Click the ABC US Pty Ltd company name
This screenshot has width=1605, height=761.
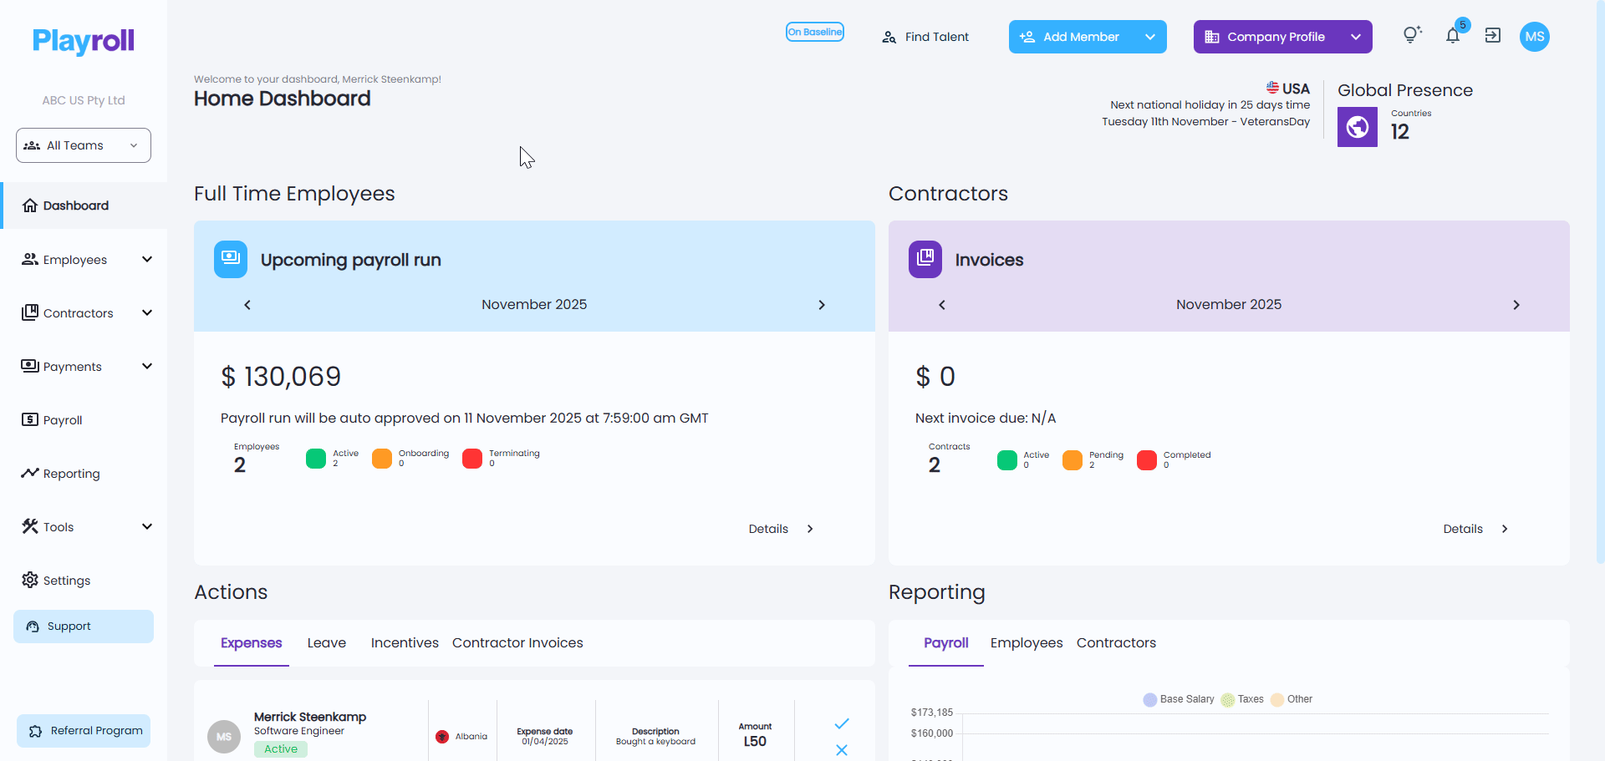(84, 100)
